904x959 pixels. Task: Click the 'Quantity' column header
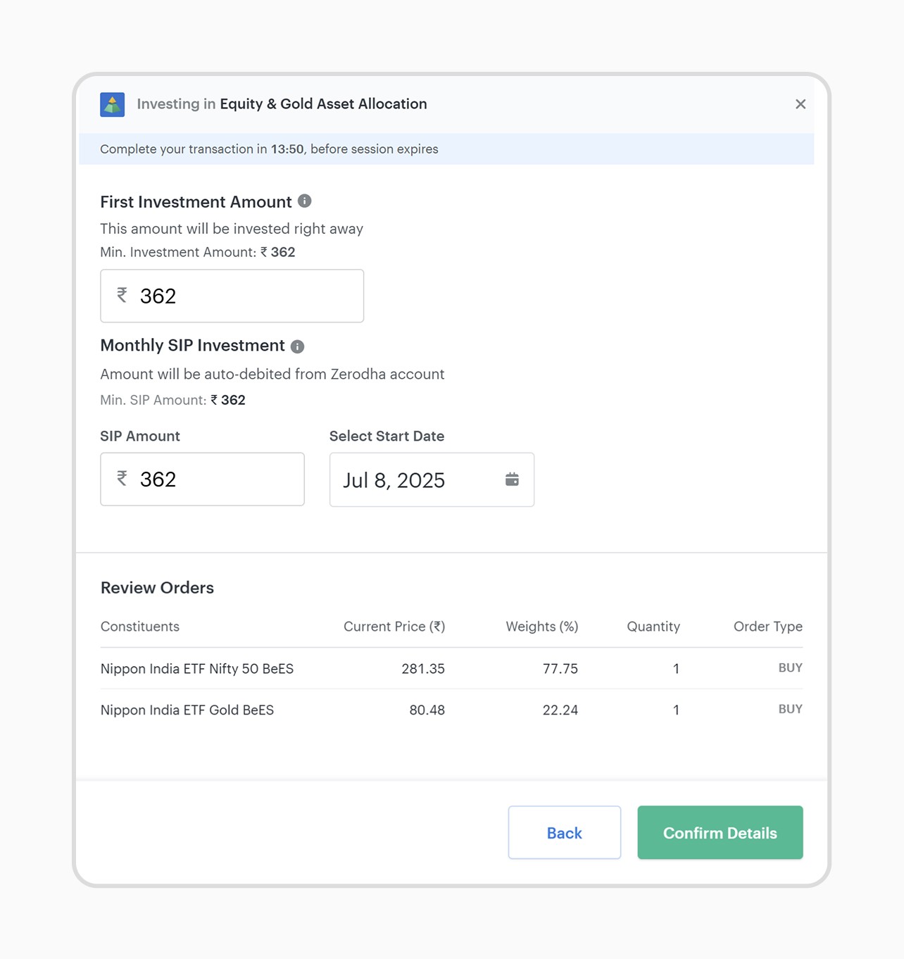click(653, 627)
